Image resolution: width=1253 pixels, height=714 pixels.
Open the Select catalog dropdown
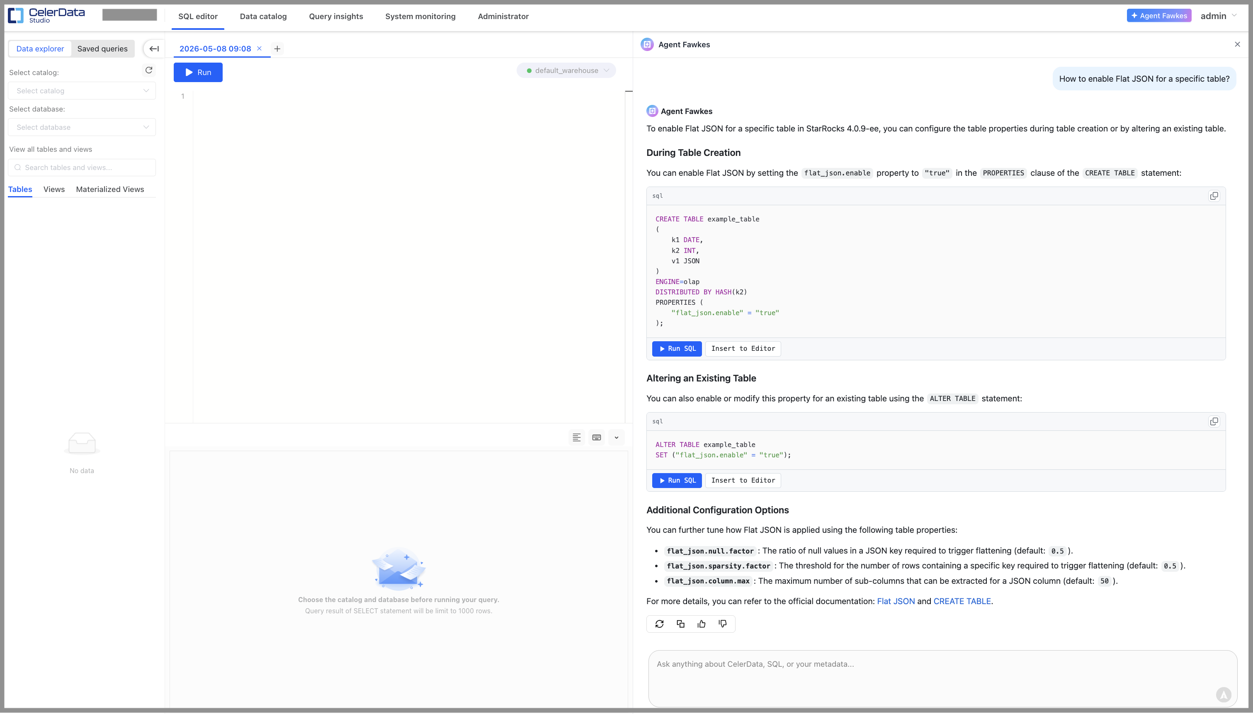pyautogui.click(x=82, y=91)
